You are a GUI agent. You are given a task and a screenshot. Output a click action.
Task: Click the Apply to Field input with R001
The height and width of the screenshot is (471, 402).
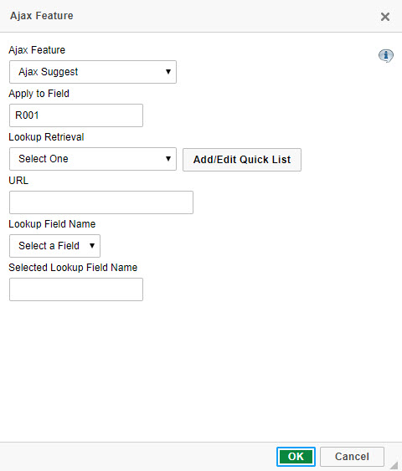click(x=76, y=115)
